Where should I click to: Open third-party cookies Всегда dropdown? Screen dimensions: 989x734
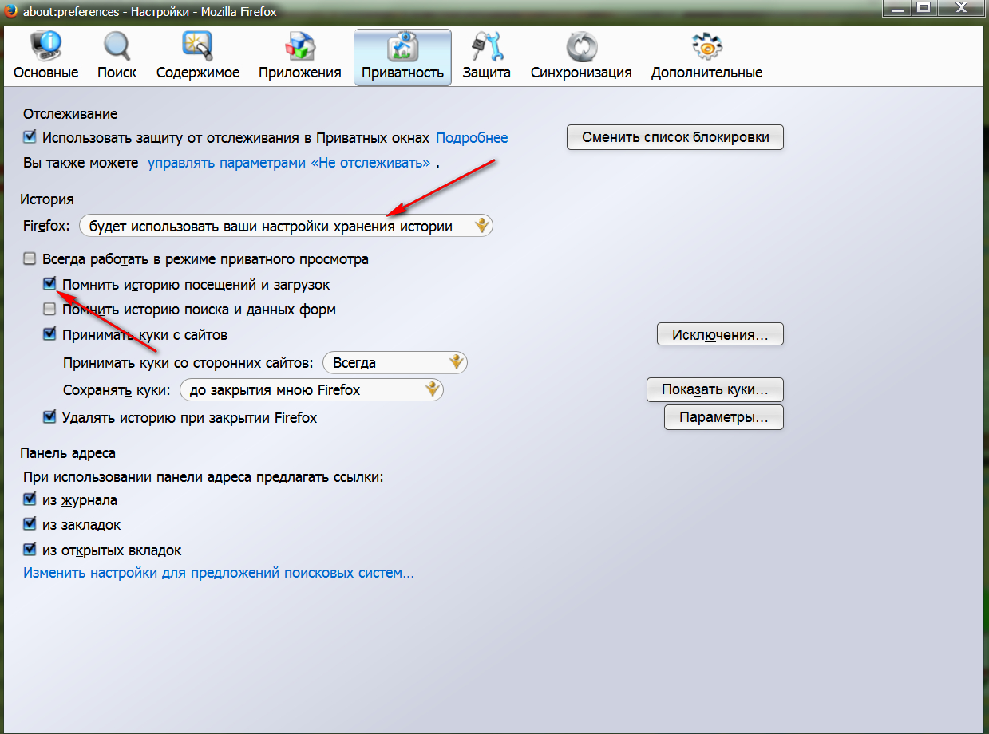[x=394, y=362]
